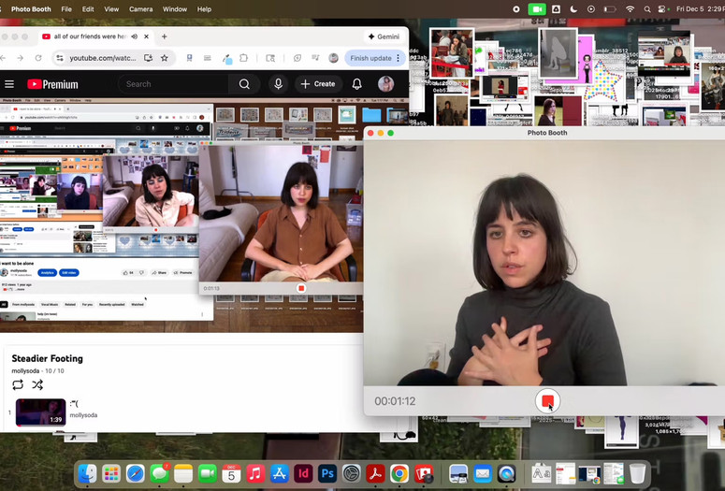Screen dimensions: 725x491
Task: Click the green camera-in-use indicator
Action: point(537,9)
